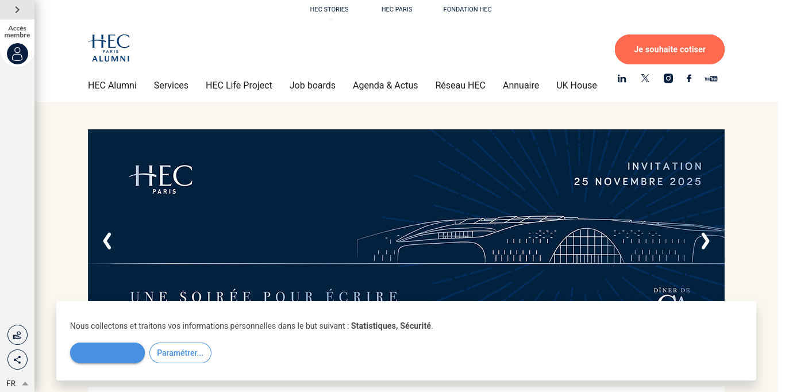Screen dimensions: 785x392
Task: Open the Agenda & Actus menu
Action: click(x=385, y=85)
